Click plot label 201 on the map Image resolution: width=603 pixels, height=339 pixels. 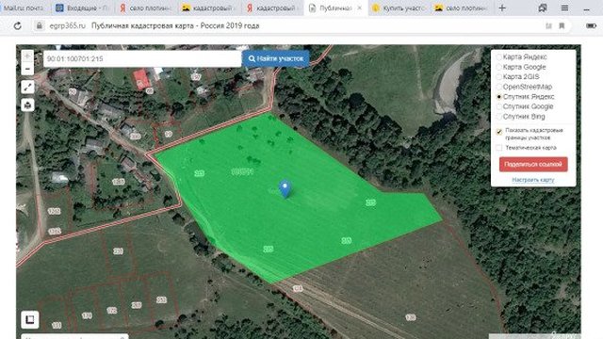[x=118, y=251]
